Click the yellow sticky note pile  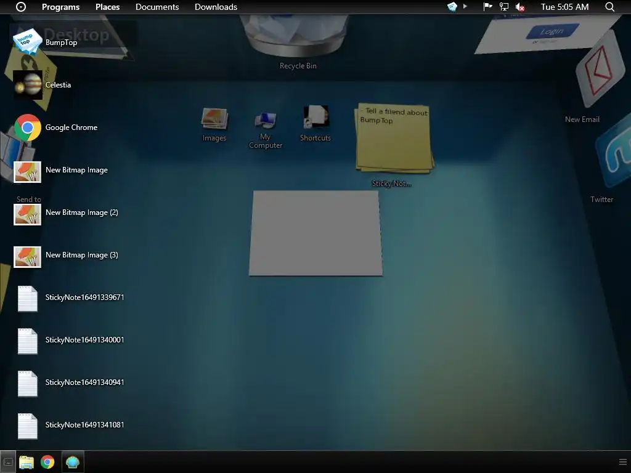[395, 139]
